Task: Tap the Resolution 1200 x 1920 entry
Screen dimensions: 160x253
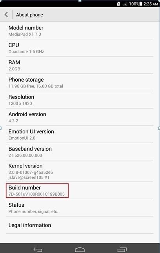Action: [x=80, y=100]
